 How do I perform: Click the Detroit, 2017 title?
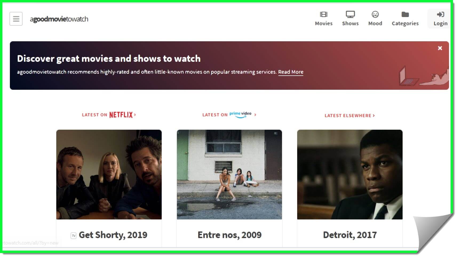coord(350,235)
